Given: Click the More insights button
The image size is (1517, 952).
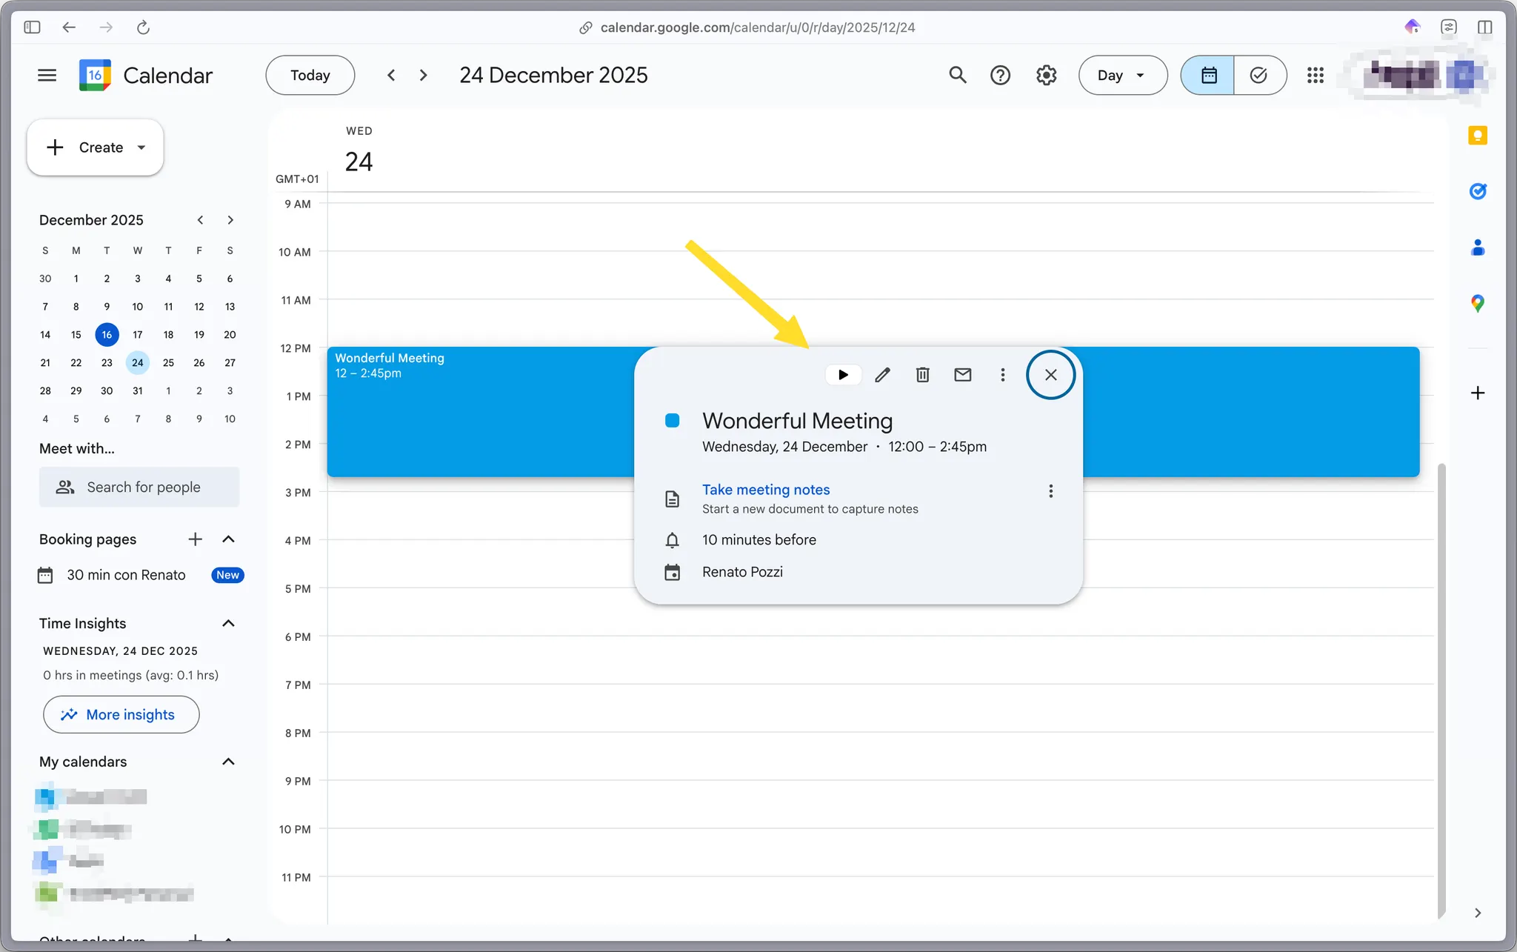Looking at the screenshot, I should point(121,714).
